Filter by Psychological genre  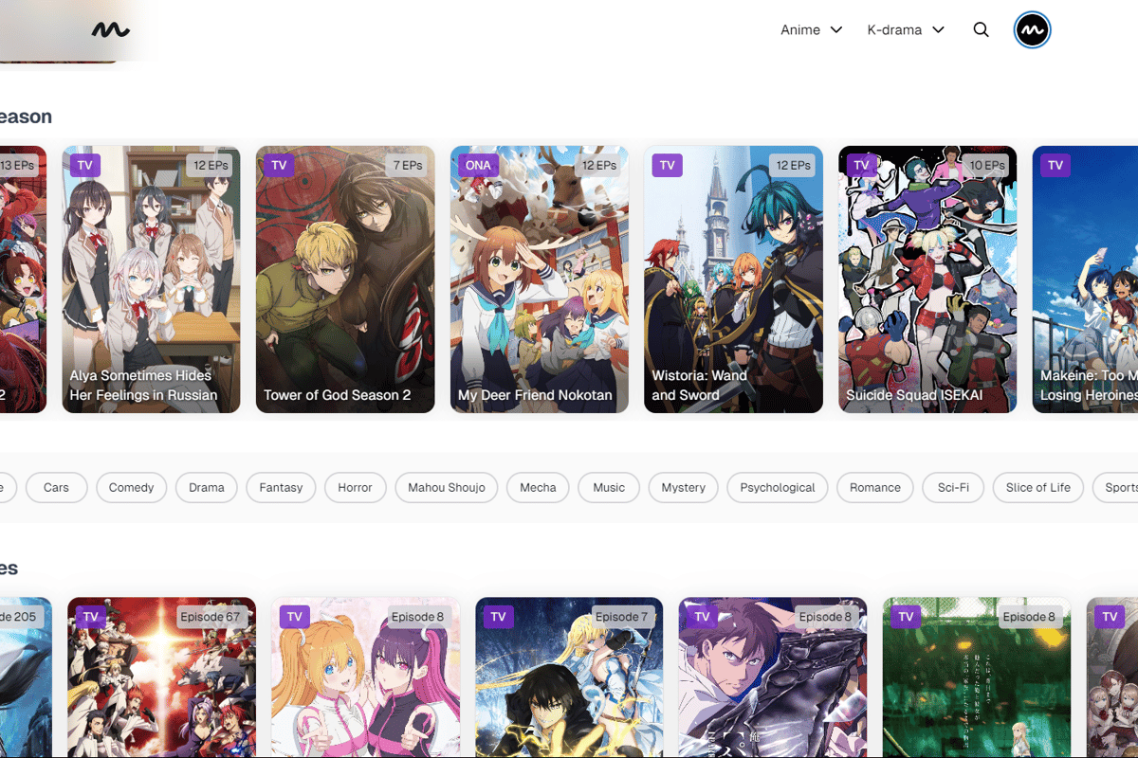[x=777, y=488]
